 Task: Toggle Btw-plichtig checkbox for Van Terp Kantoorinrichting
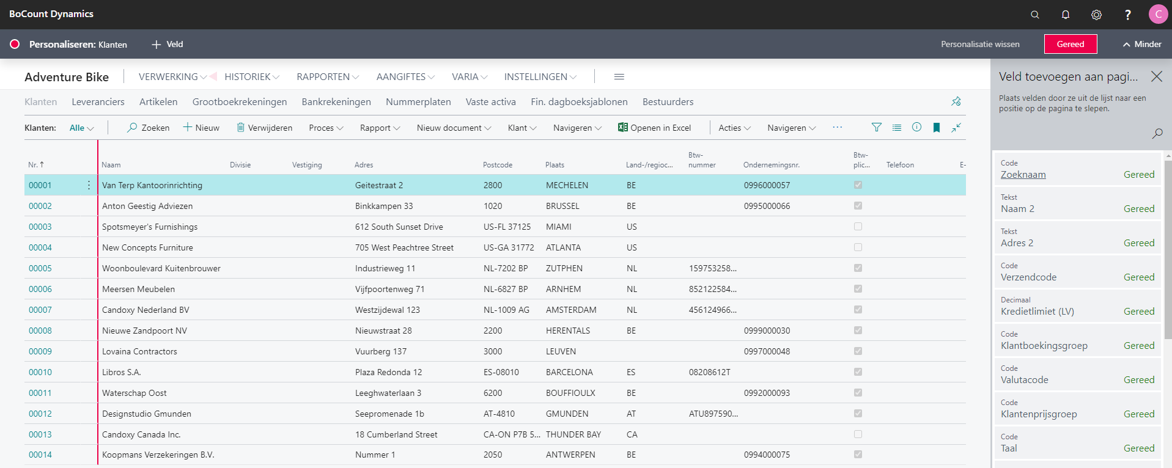(x=858, y=185)
